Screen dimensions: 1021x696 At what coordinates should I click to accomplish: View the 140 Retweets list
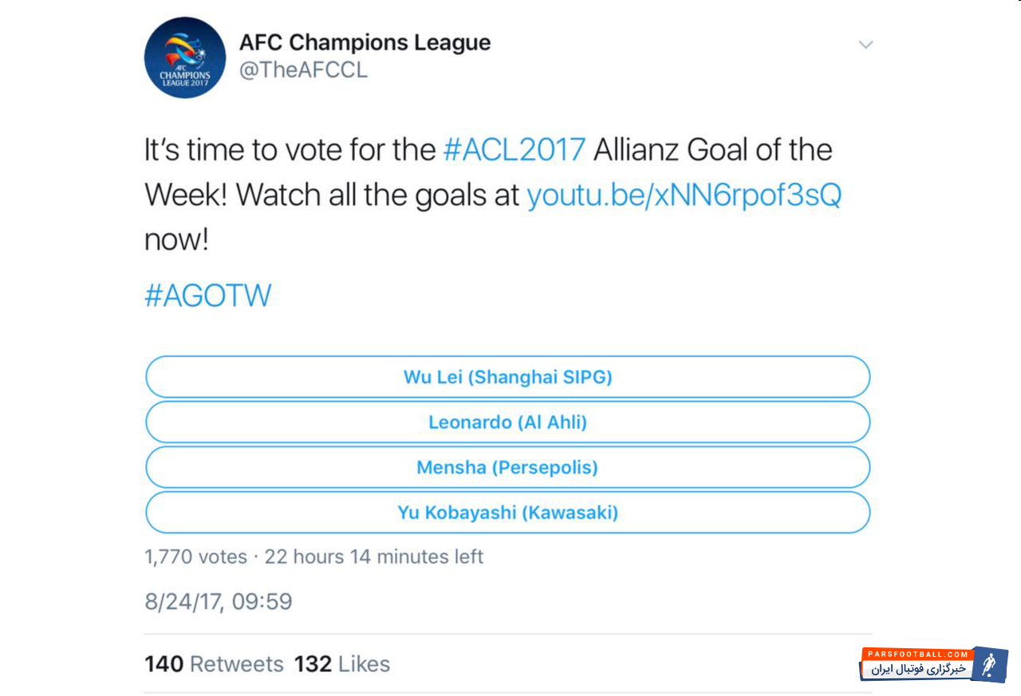coord(214,664)
